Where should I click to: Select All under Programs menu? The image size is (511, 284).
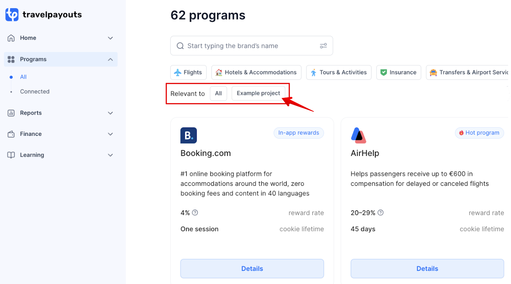click(23, 77)
